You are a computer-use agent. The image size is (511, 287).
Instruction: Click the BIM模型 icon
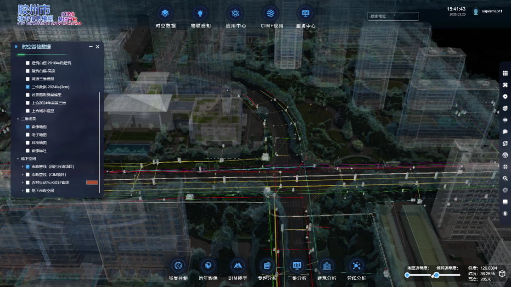pos(237,266)
